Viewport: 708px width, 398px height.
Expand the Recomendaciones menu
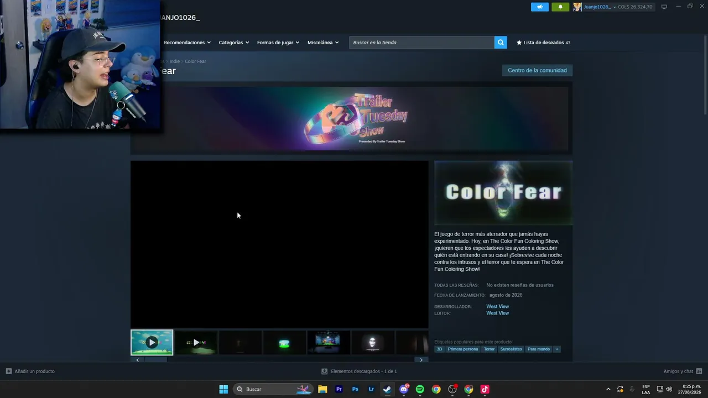(x=187, y=43)
